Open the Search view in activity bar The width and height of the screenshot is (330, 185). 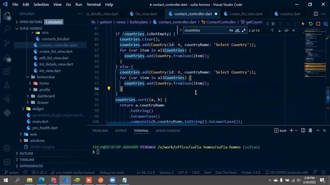click(7, 29)
